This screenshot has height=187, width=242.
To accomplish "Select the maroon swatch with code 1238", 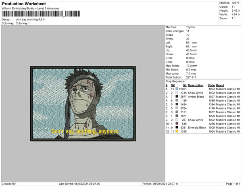I will (x=177, y=123).
